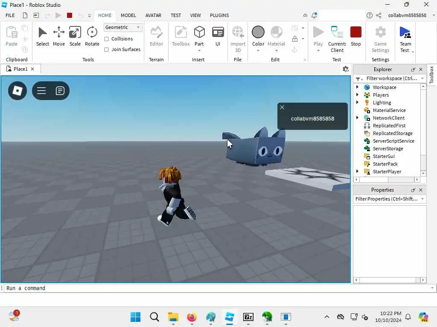
Task: Select StarterGui in Explorer
Action: tap(384, 156)
